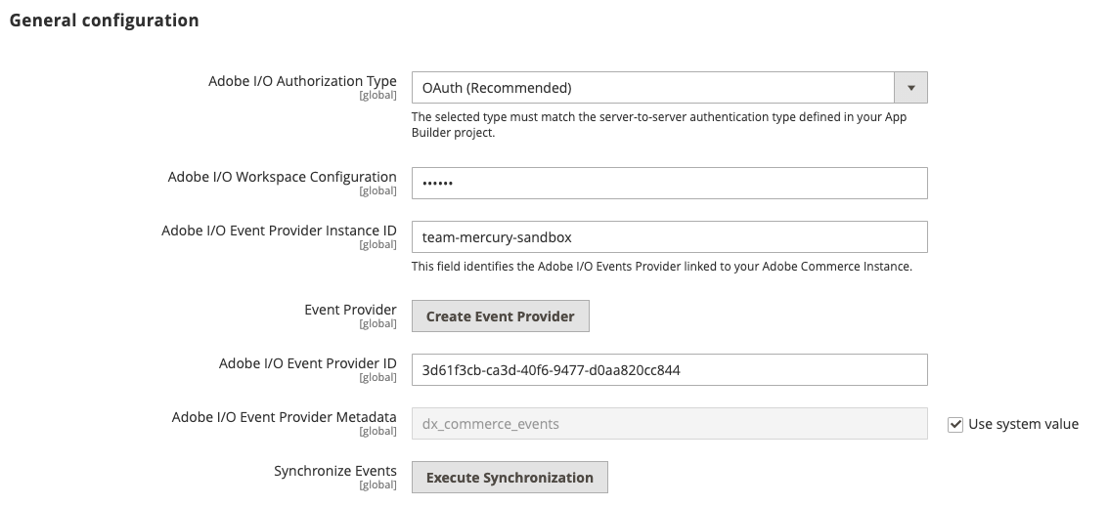This screenshot has width=1108, height=506.
Task: Open the Adobe I/O Authorization Type dropdown
Action: 669,88
